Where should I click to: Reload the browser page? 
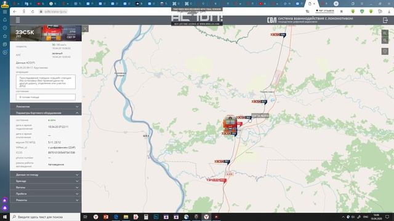coord(33,12)
